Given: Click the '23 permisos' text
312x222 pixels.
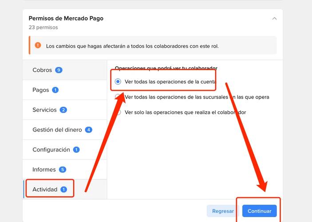Looking at the screenshot, I should (x=43, y=27).
